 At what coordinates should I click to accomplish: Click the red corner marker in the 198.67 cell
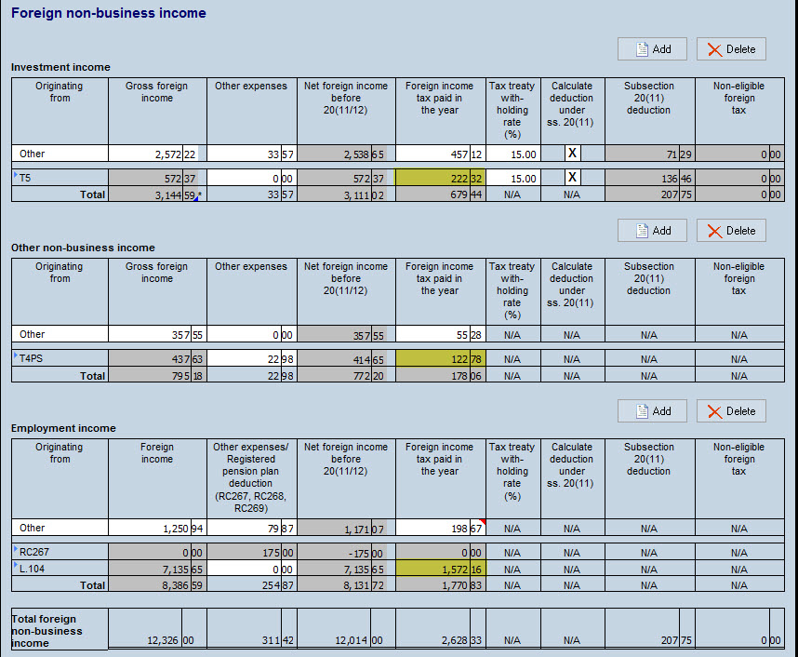pos(483,522)
